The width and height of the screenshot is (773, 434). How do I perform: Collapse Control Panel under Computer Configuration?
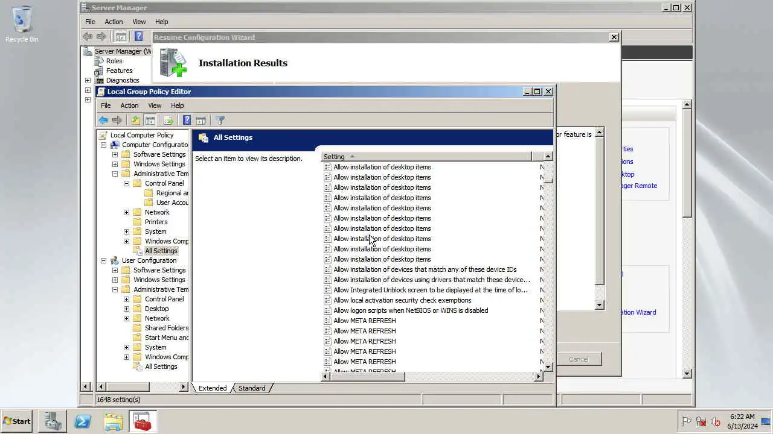pyautogui.click(x=126, y=183)
